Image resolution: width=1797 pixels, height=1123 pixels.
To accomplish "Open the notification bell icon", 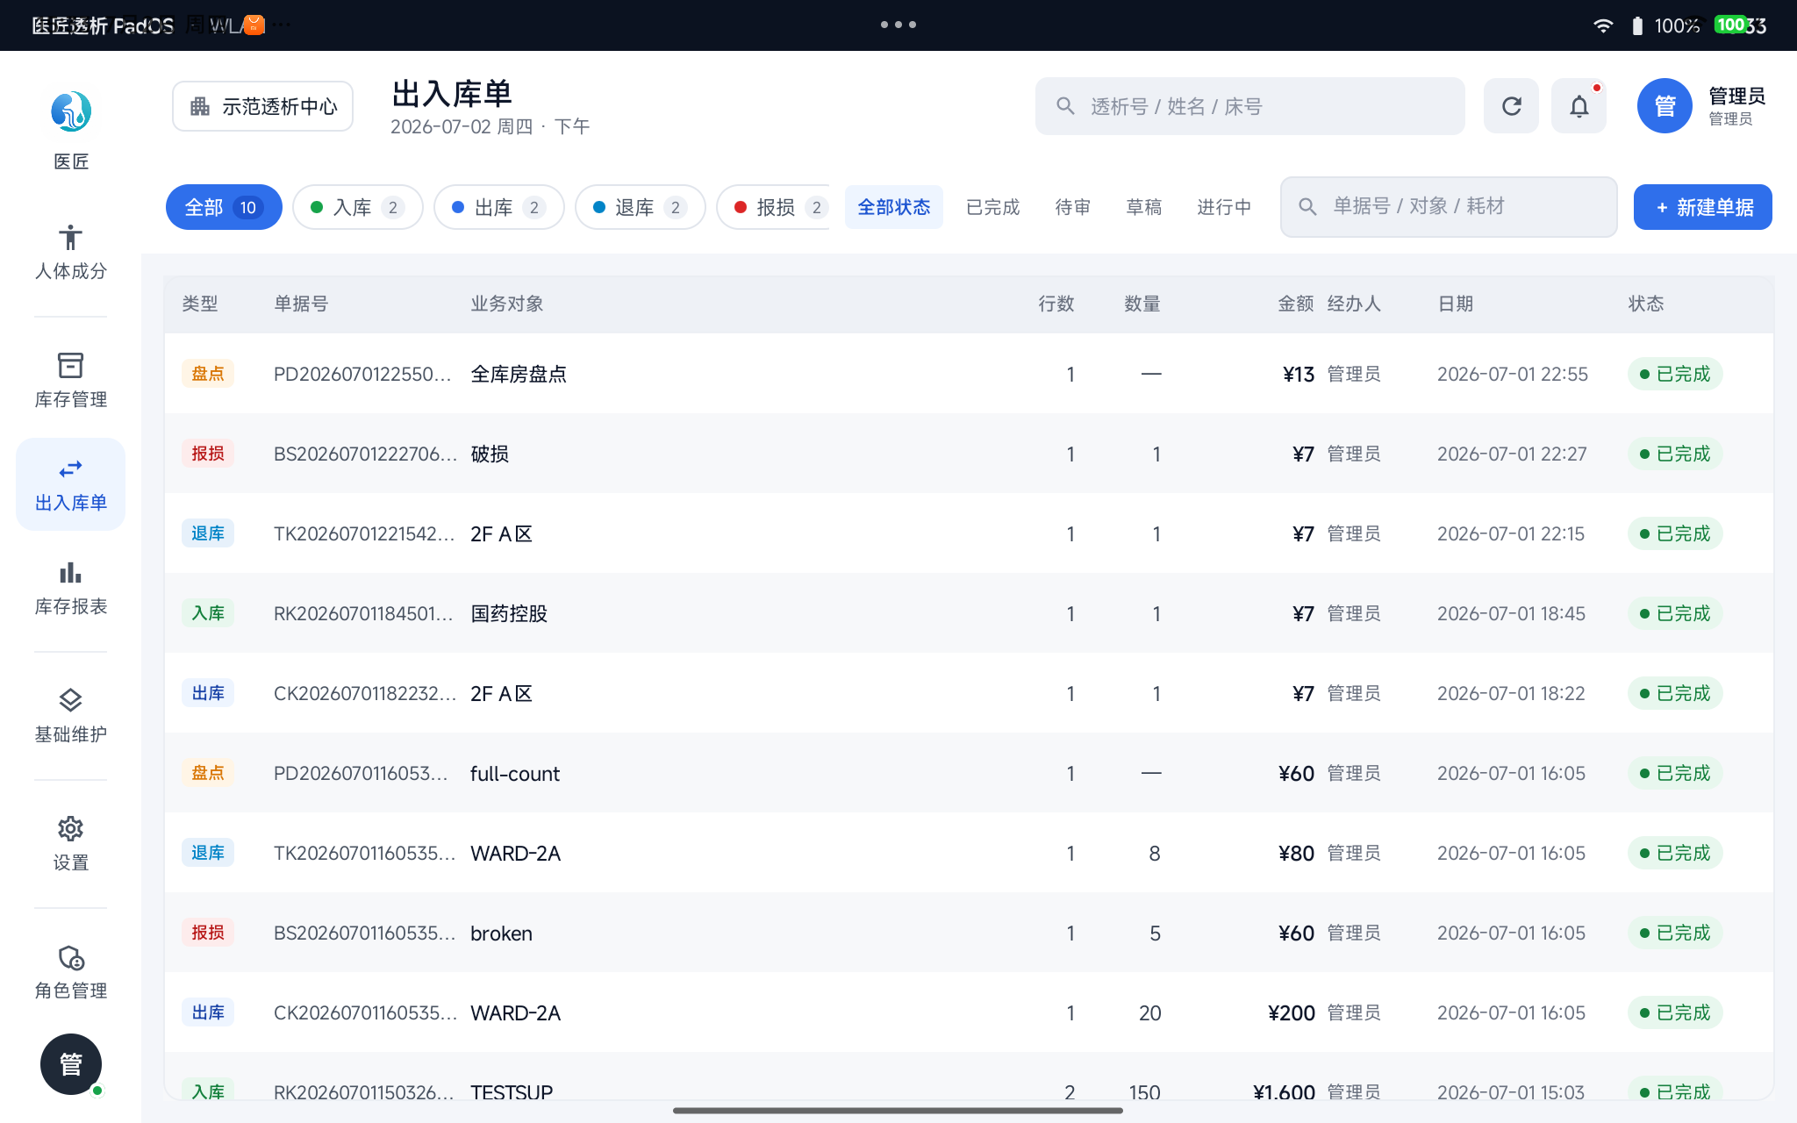I will (x=1579, y=106).
